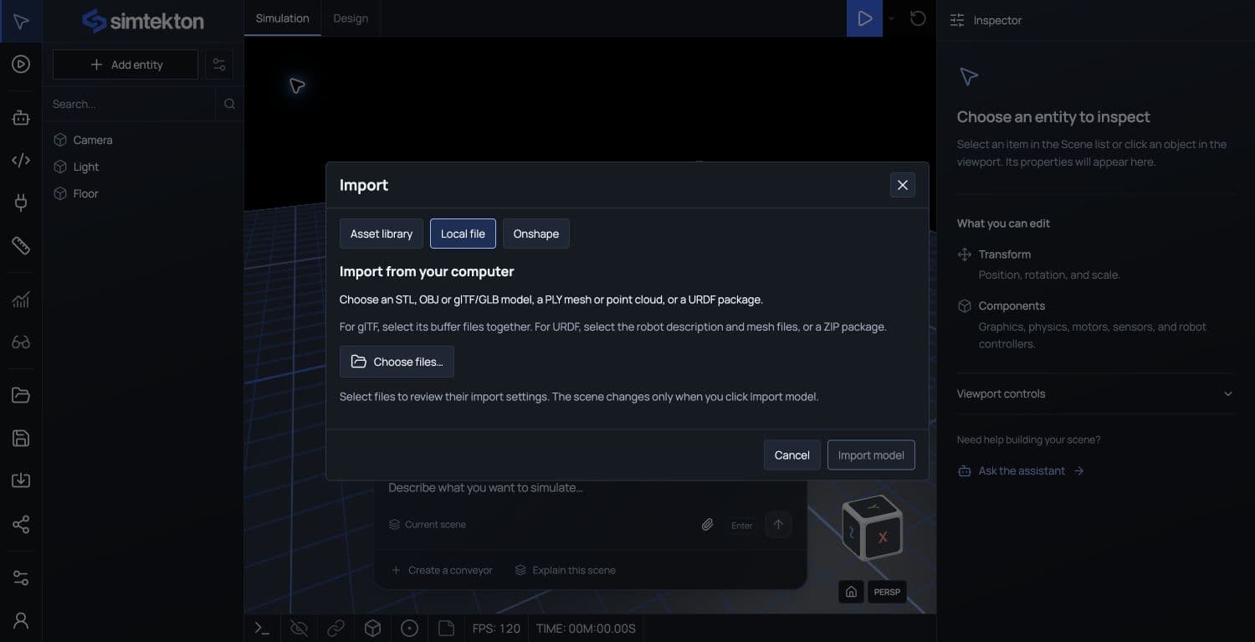Click Cancel in the Import dialog
Screen dimensions: 1255x642
point(791,455)
